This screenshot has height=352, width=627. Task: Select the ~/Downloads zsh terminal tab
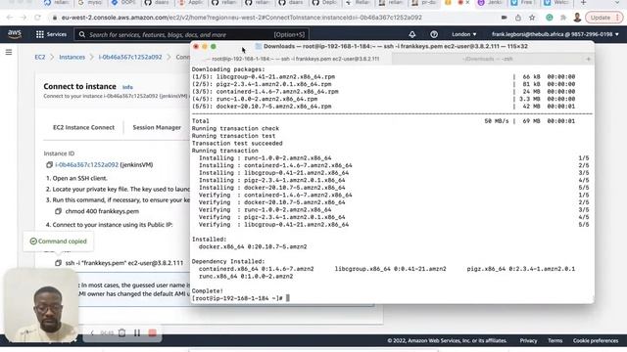[487, 59]
